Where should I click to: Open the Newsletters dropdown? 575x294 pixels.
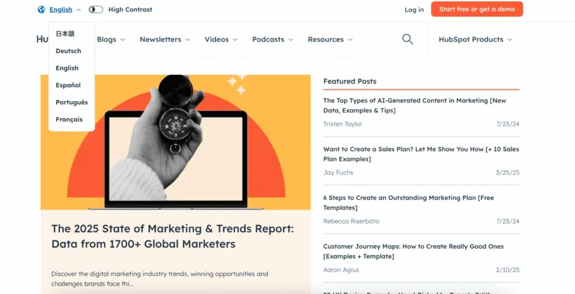165,39
